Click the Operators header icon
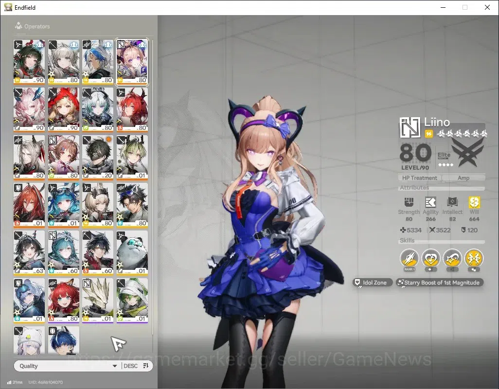Screen dimensions: 499x389 [18, 26]
